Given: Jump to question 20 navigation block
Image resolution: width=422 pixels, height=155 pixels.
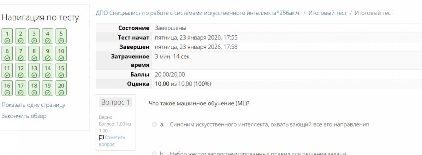Looking at the screenshot, I should click(61, 88).
